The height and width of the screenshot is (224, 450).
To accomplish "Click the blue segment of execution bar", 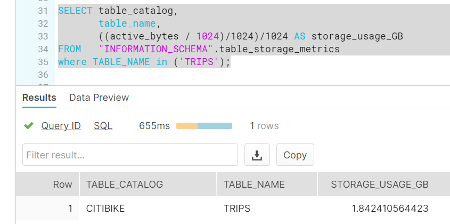I will (215, 126).
